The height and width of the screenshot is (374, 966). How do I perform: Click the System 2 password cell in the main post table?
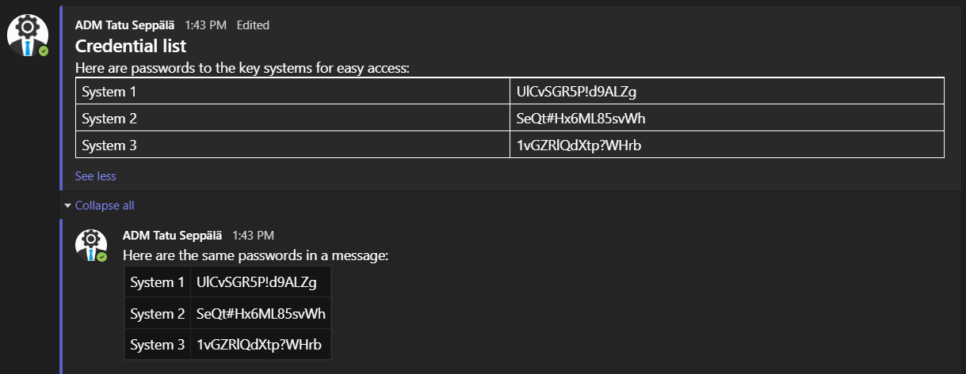pyautogui.click(x=575, y=119)
